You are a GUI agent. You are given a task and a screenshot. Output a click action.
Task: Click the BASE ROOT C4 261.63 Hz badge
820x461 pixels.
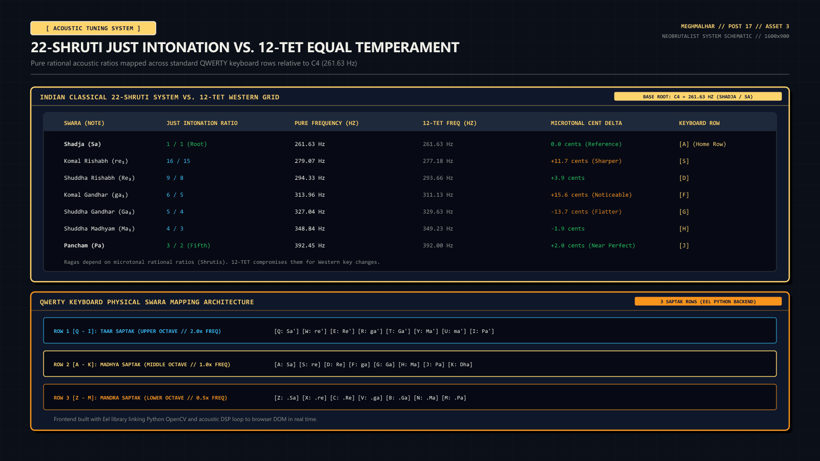coord(698,96)
